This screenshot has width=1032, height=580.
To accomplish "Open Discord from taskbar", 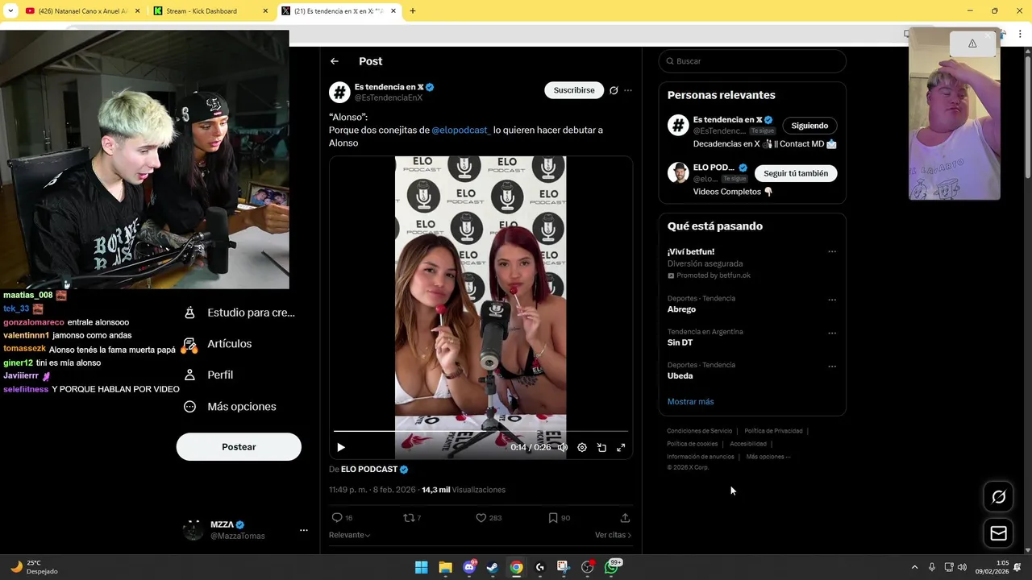I will 469,567.
